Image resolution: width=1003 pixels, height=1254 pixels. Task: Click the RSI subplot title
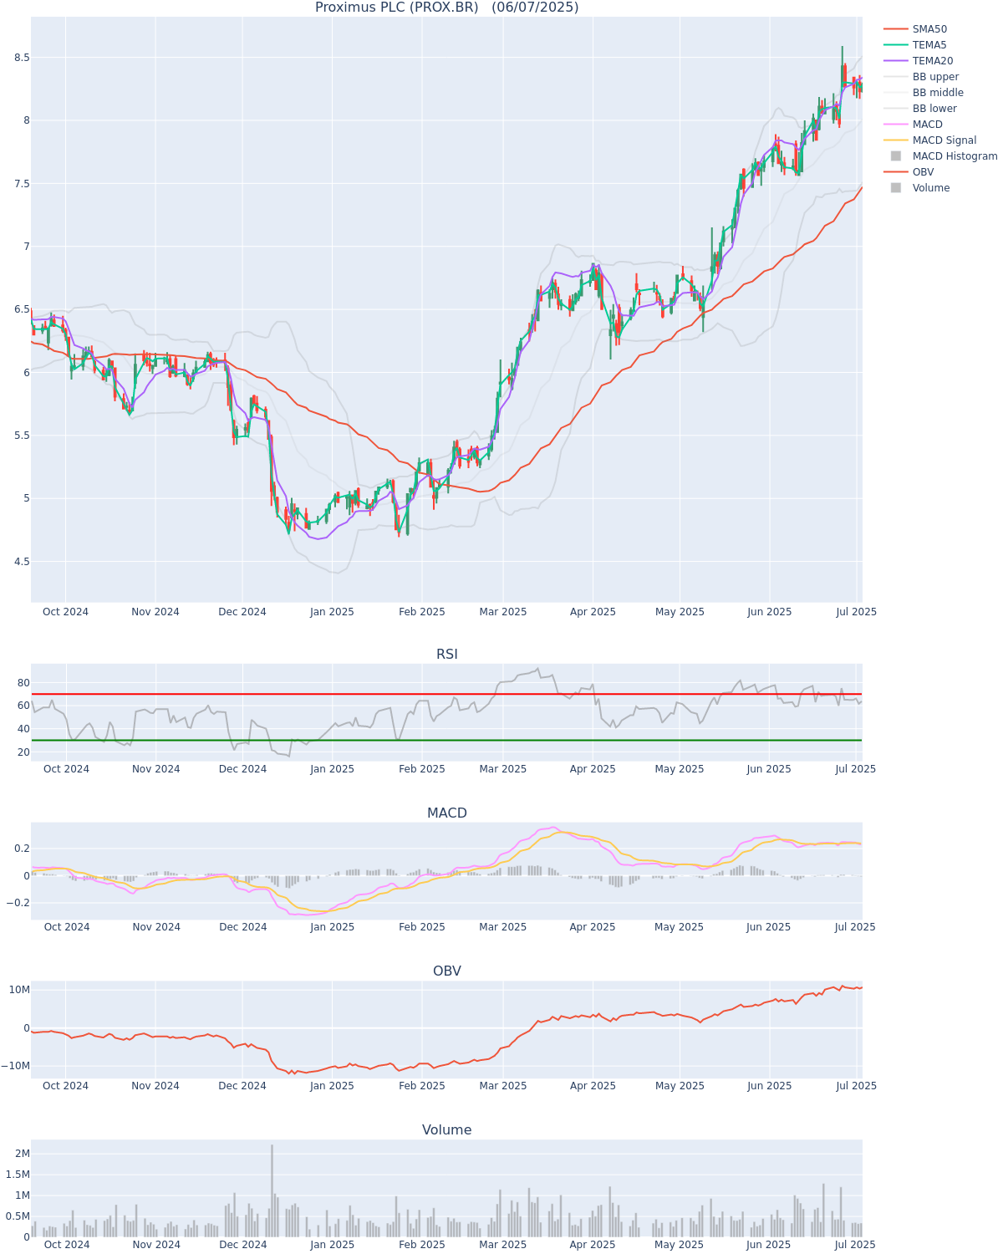tap(446, 654)
